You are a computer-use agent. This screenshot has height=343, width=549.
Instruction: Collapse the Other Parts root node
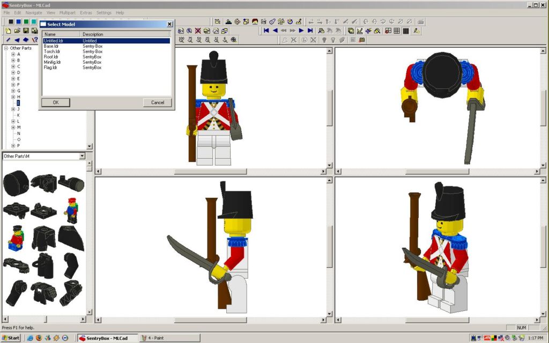[x=6, y=48]
